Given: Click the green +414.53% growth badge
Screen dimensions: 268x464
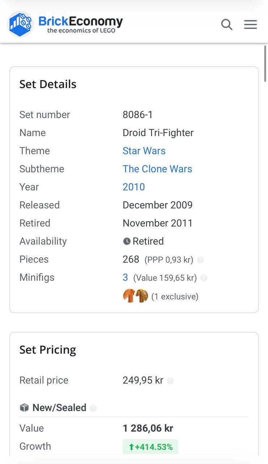Looking at the screenshot, I should coord(150,447).
